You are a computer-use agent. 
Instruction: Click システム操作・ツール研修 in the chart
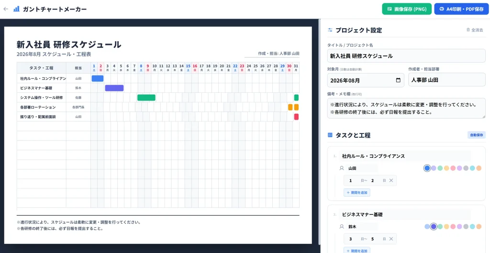pyautogui.click(x=41, y=98)
